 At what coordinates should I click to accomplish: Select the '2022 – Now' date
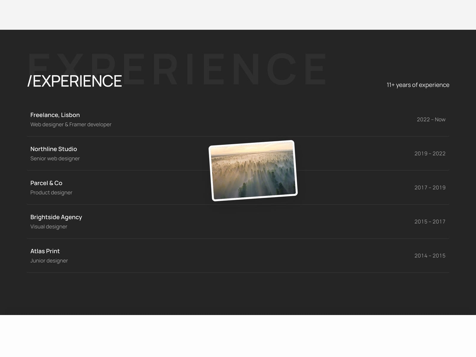point(431,119)
